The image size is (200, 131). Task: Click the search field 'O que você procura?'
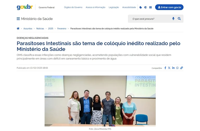pyautogui.click(x=151, y=19)
